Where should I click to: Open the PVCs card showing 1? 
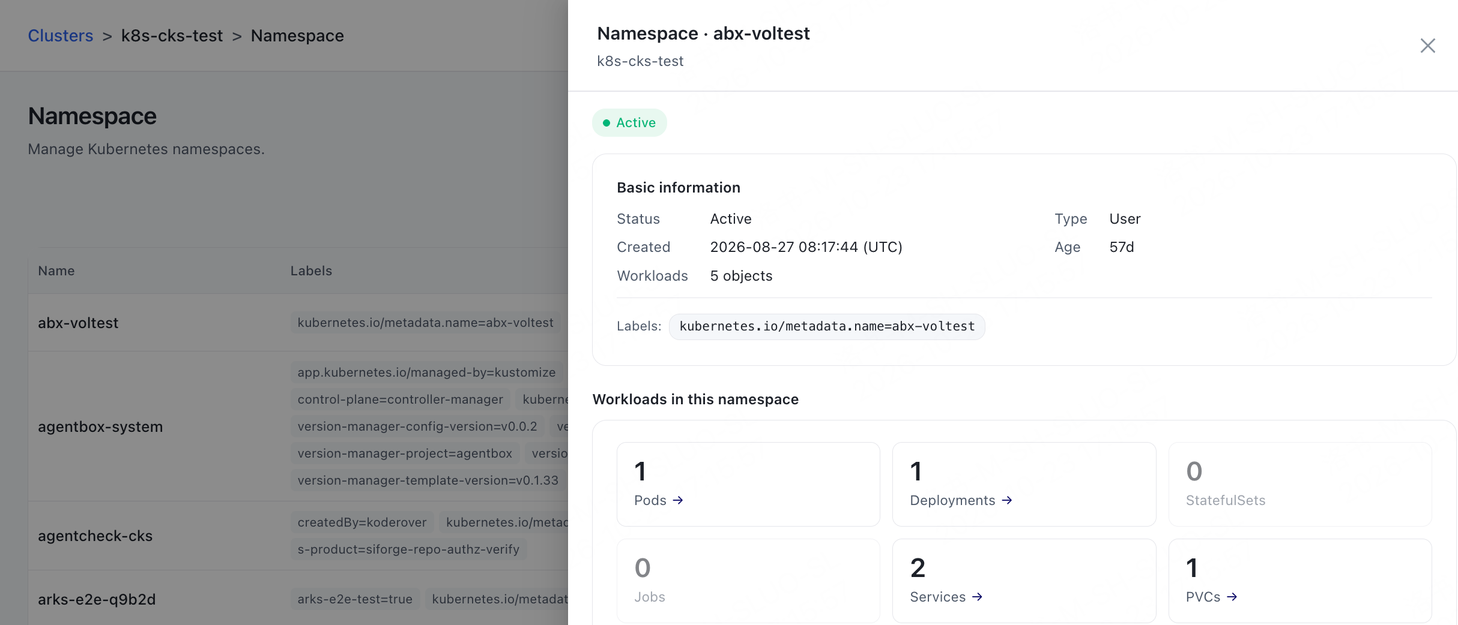click(x=1300, y=581)
